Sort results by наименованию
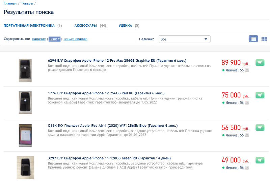The image size is (270, 181). click(75, 39)
